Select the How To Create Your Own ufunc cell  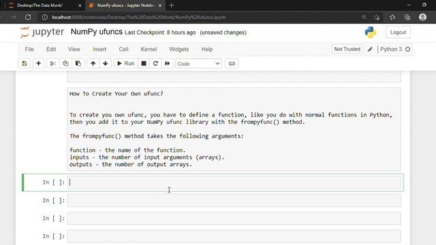[234, 129]
